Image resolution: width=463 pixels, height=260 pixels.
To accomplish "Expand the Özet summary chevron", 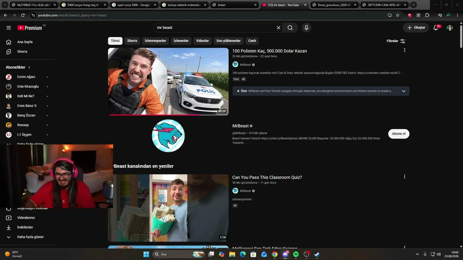I will [404, 91].
